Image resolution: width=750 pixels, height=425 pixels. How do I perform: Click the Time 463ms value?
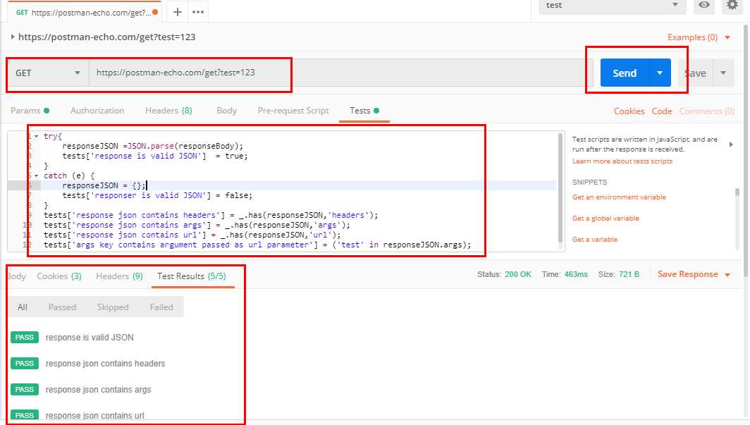(576, 274)
